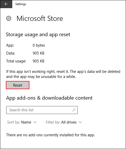Reset the Microsoft Store app
This screenshot has height=149, width=126.
(18, 85)
